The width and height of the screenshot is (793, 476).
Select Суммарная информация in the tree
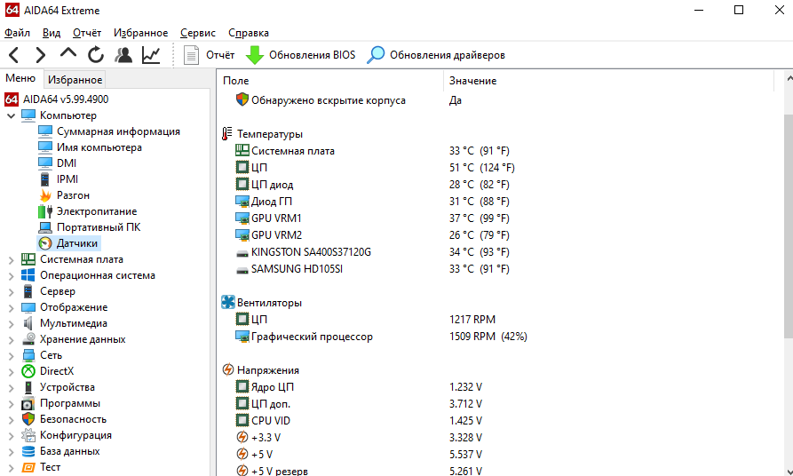118,131
